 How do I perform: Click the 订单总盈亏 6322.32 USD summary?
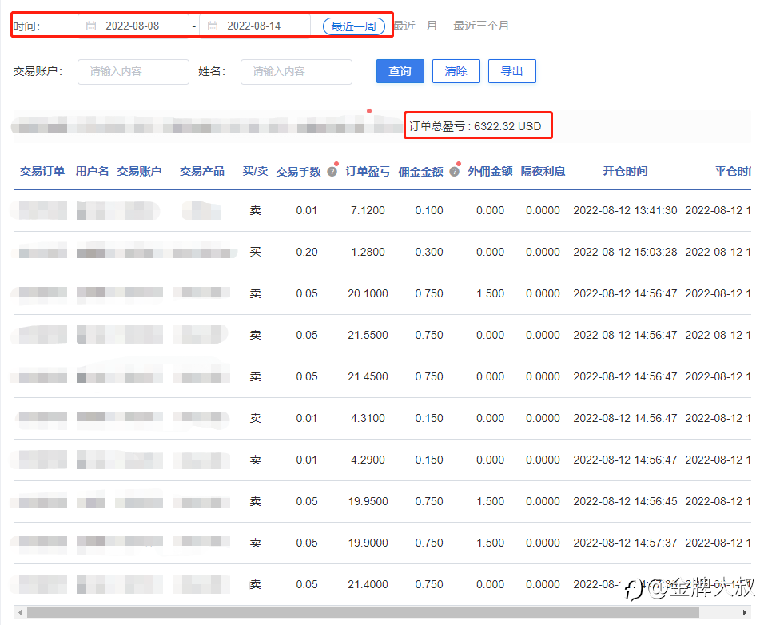(x=475, y=126)
